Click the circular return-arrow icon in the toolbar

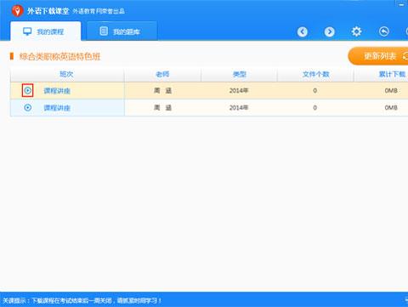383,31
